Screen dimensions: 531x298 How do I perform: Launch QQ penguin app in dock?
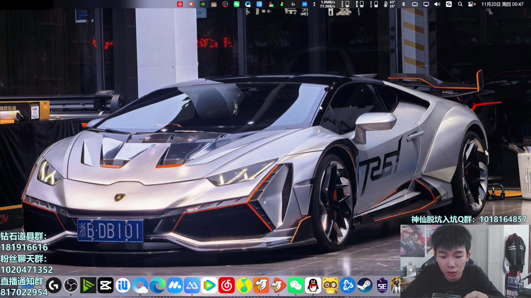pyautogui.click(x=313, y=285)
